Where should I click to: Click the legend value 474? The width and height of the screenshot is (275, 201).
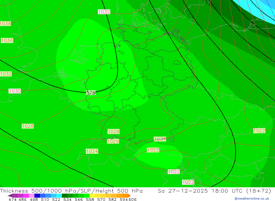12,199
